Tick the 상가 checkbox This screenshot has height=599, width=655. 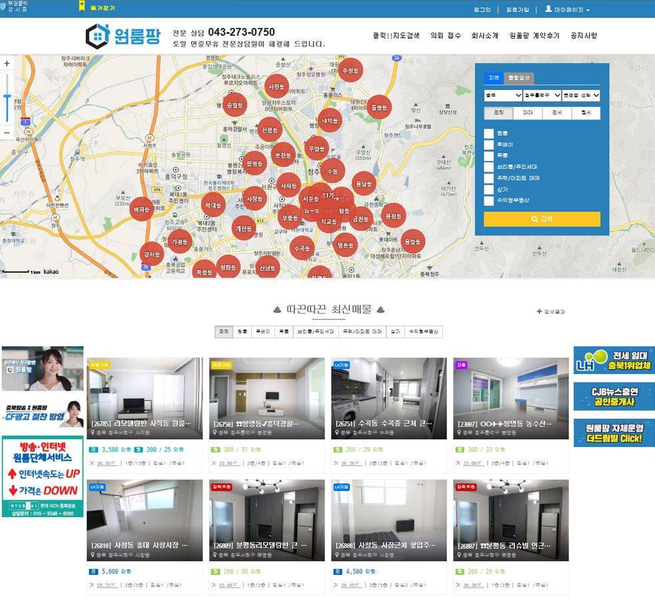(489, 189)
